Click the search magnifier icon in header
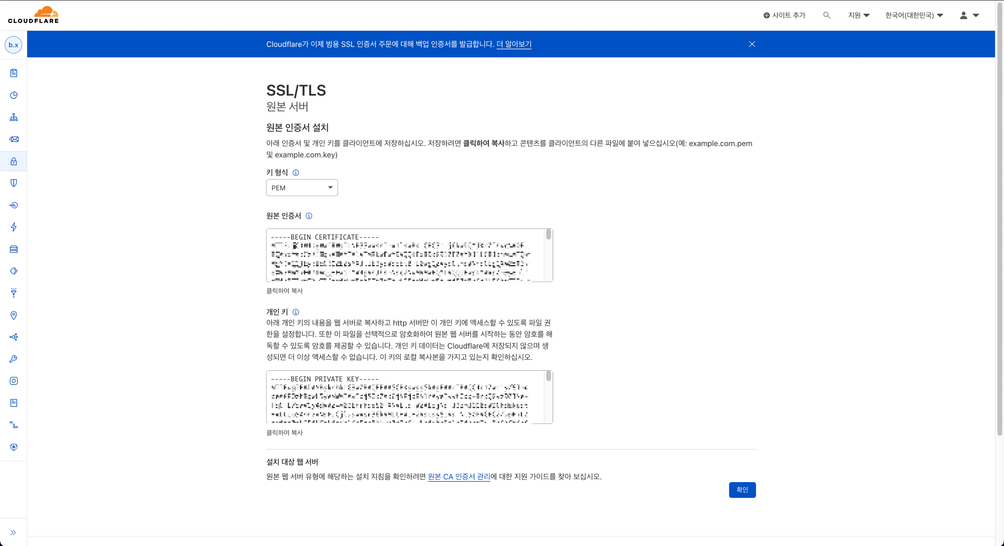The width and height of the screenshot is (1004, 546). point(827,15)
